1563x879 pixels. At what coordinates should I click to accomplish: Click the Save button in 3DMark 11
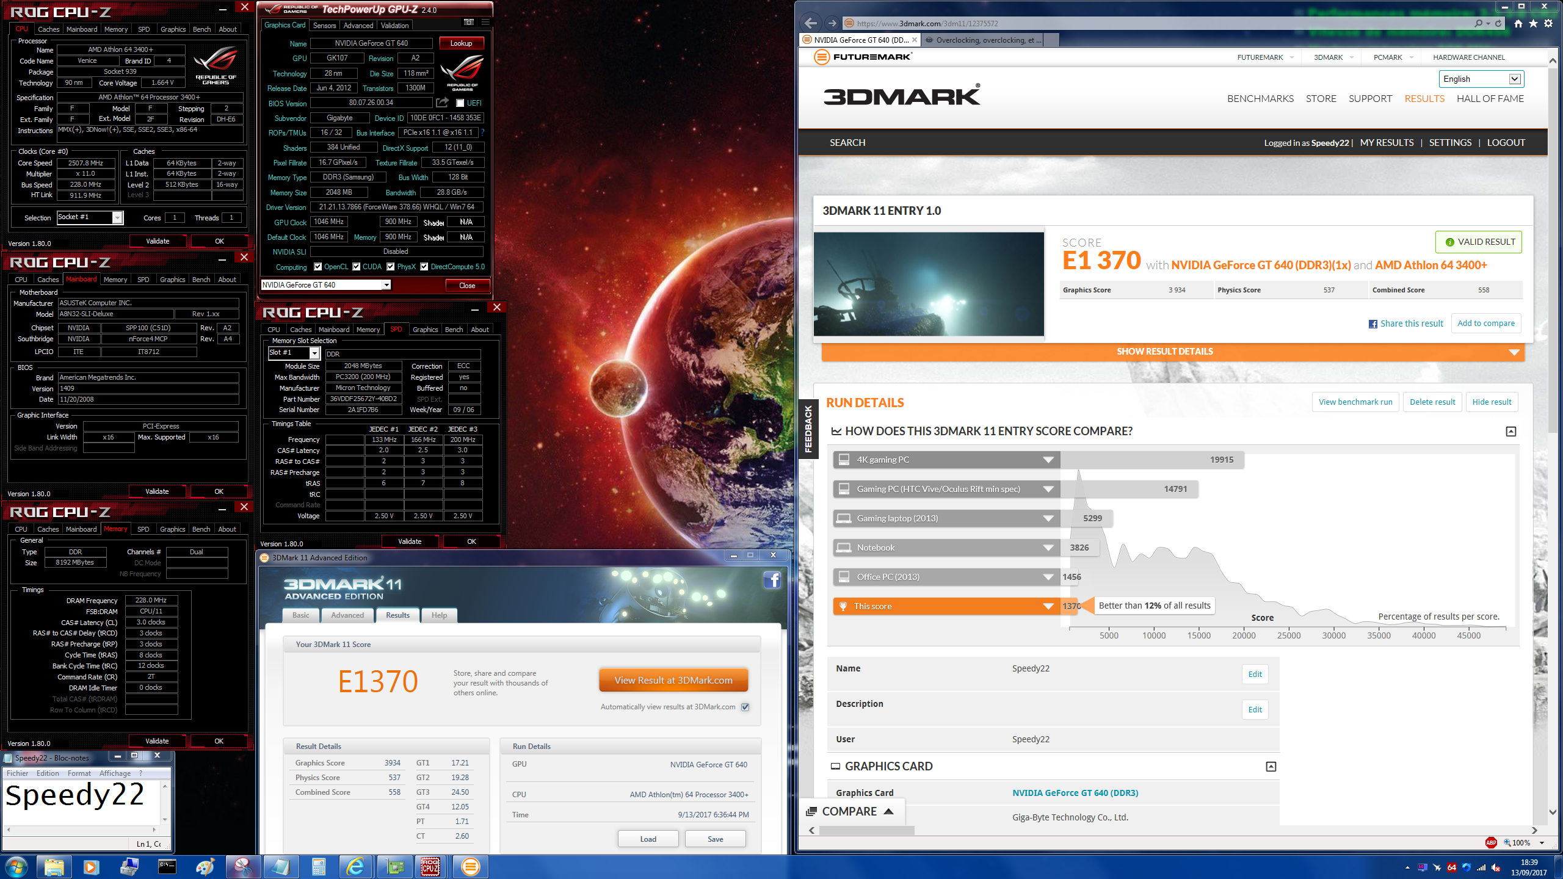pos(715,839)
